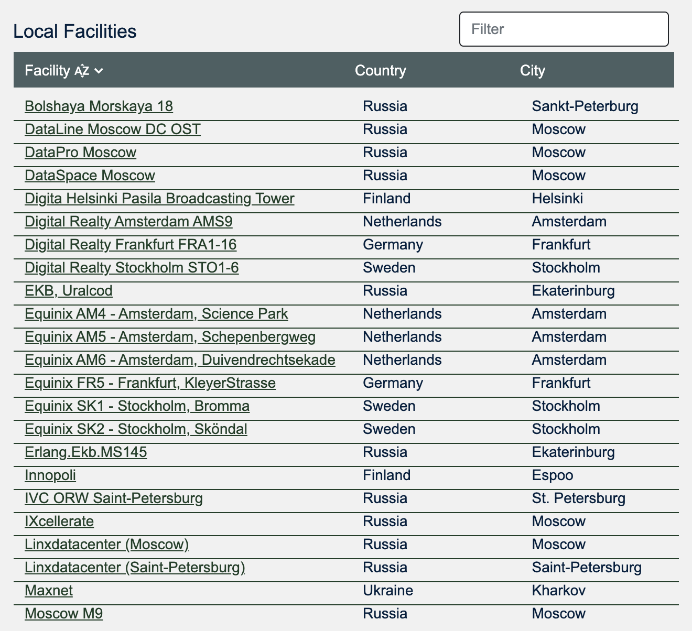This screenshot has width=692, height=631.
Task: Open Linxdatacenter (Saint-Petersburg) link
Action: pos(135,568)
